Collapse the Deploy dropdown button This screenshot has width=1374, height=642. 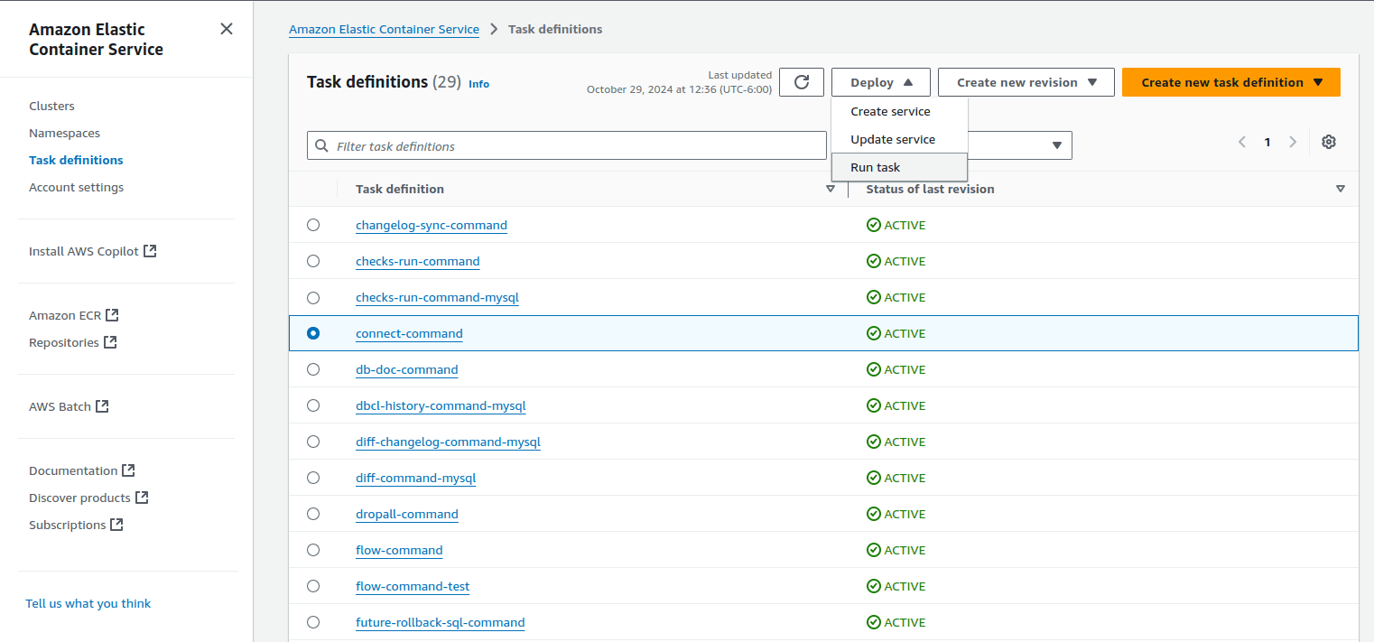coord(880,82)
